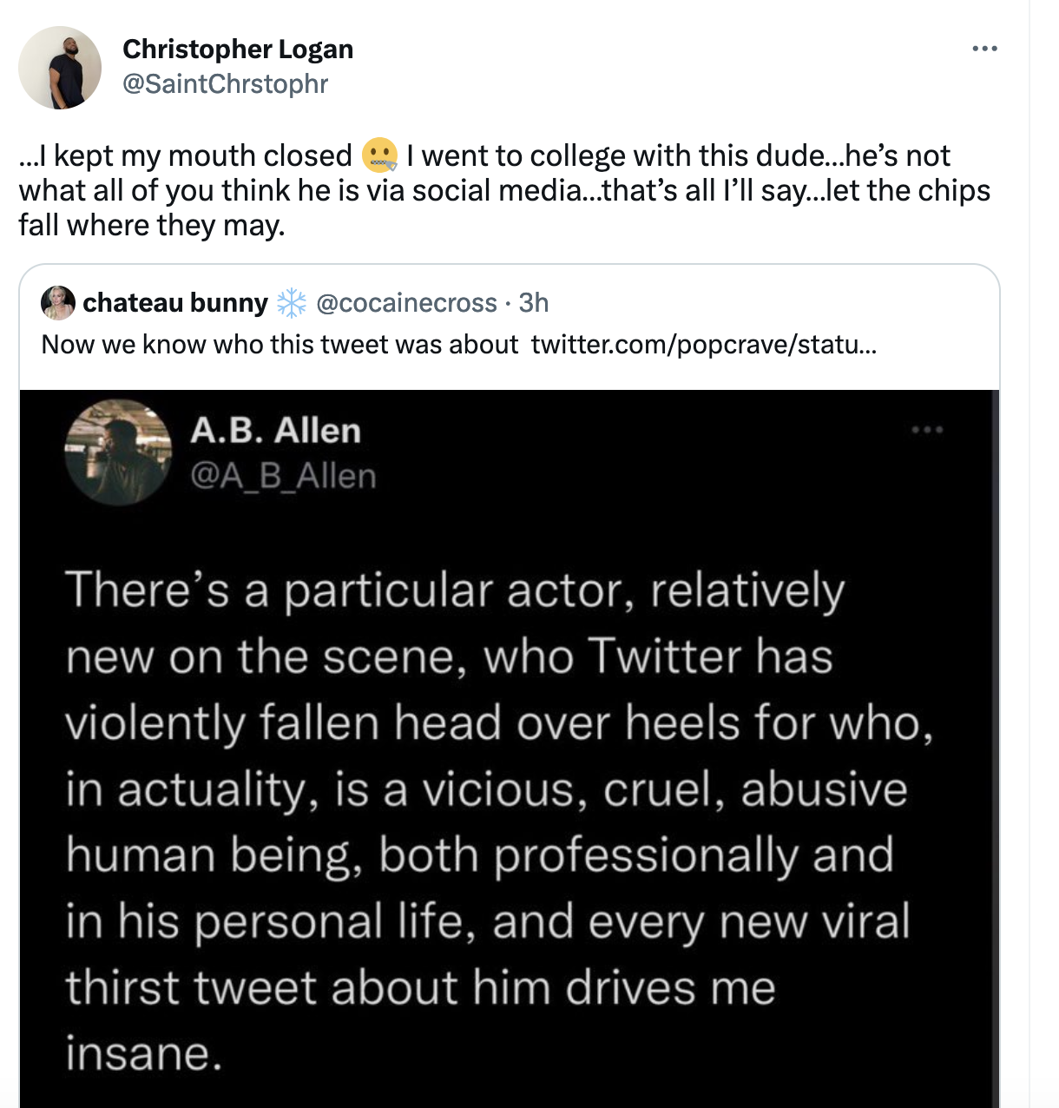Click the snowflake emoji beside chateau bunny

pos(292,302)
